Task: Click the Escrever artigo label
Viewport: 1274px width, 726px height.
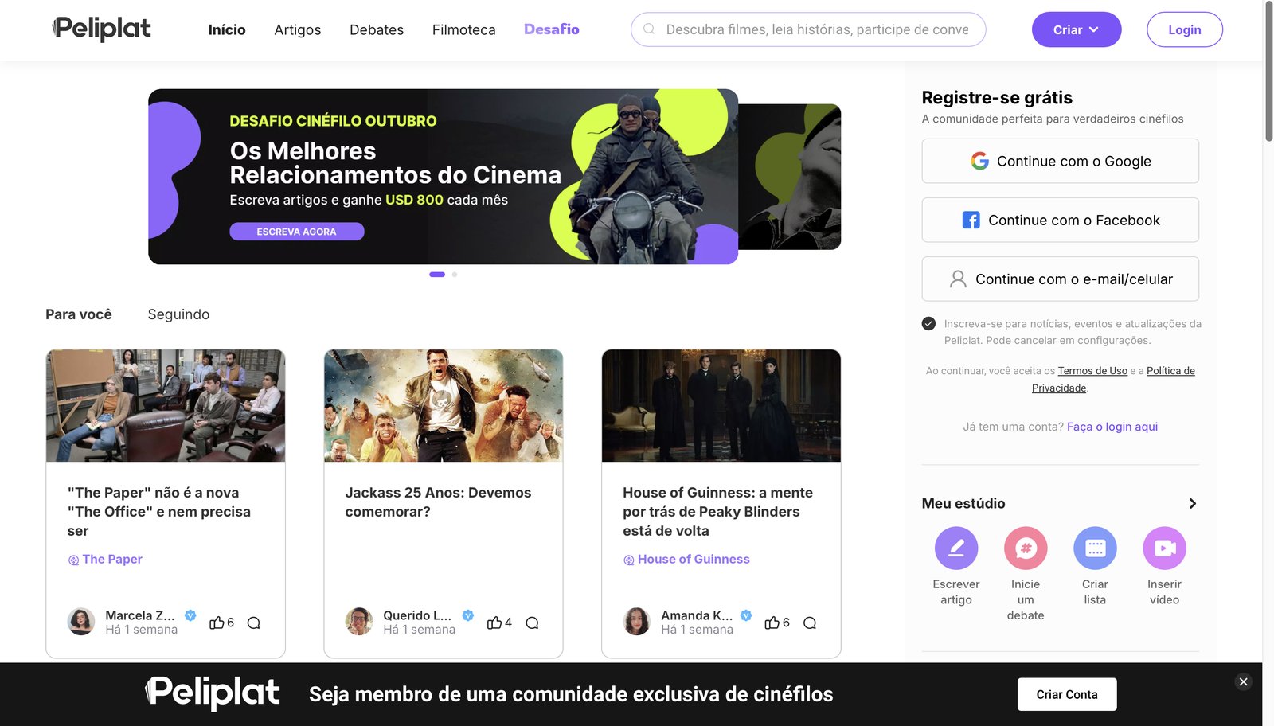Action: click(x=956, y=591)
